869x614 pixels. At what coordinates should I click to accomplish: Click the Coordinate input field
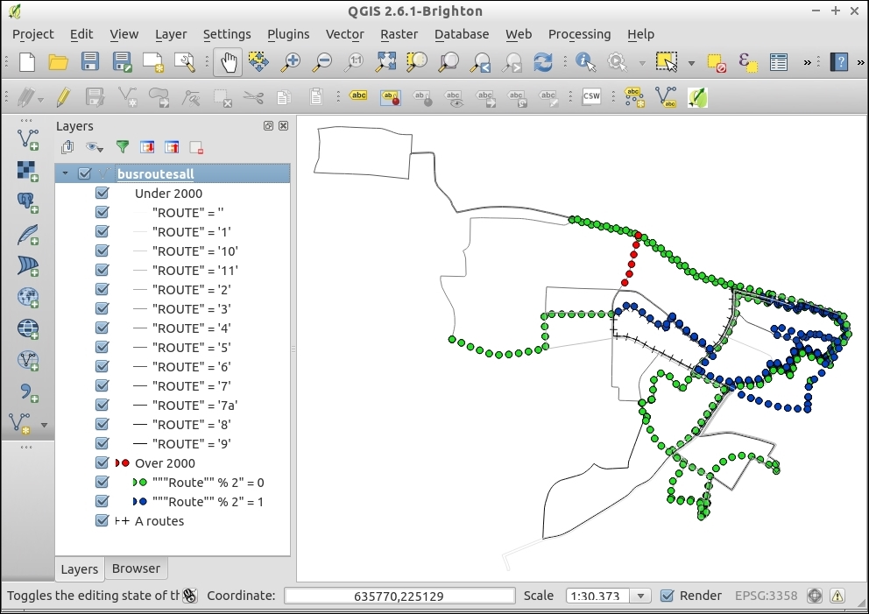399,596
